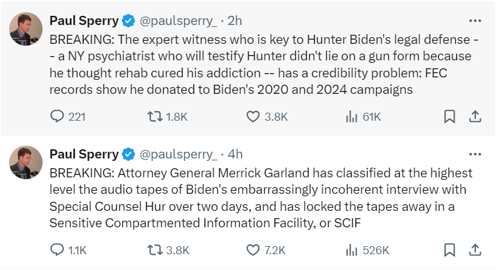496x270 pixels.
Task: Open the 2h timestamp of first tweet
Action: point(234,21)
